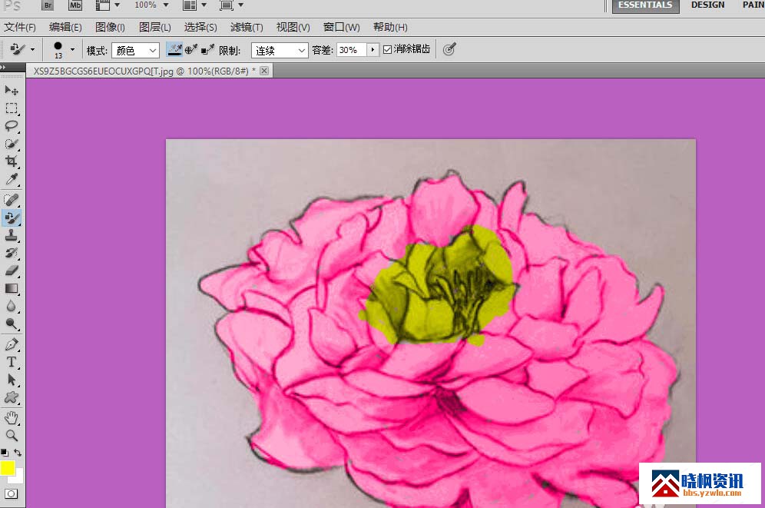Select the Gradient tool
The image size is (765, 508).
coord(12,288)
